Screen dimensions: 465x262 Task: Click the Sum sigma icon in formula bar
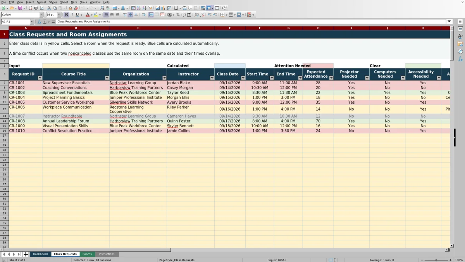pos(45,22)
